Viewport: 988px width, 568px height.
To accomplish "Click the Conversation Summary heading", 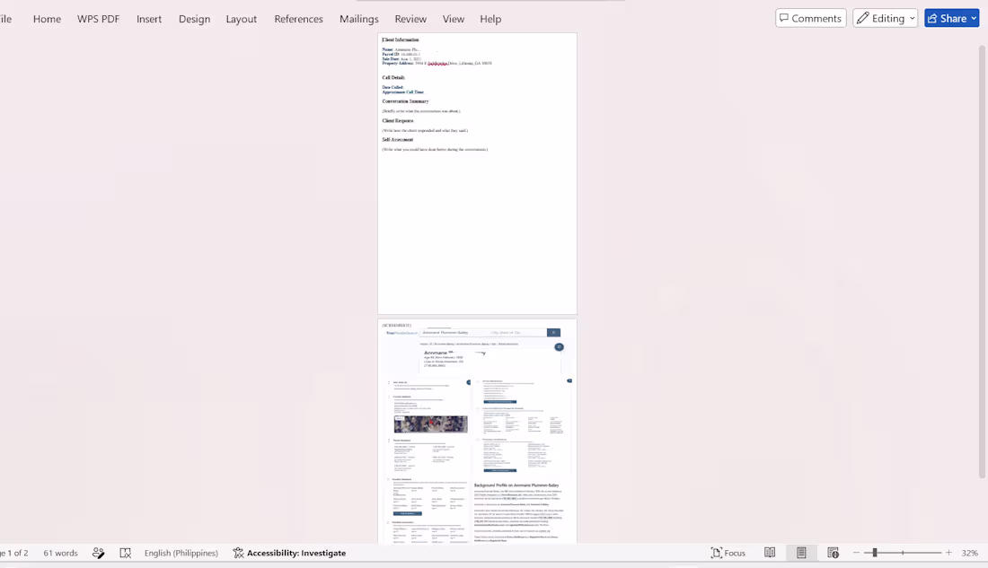I will click(405, 100).
